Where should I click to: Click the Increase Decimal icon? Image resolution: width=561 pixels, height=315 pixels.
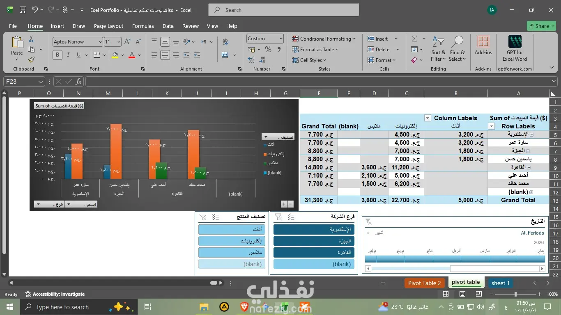pos(251,60)
